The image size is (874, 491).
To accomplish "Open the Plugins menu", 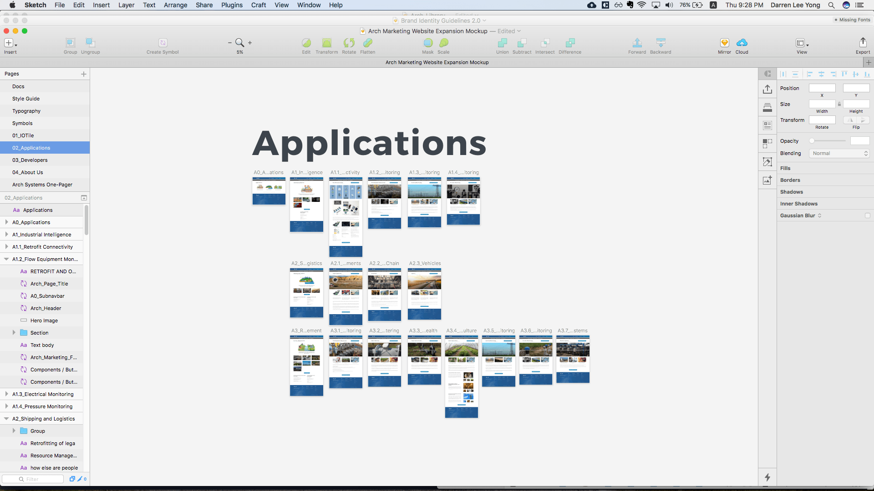I will point(232,5).
